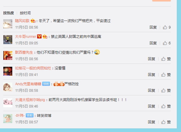Reply to 随风如歌's comment
This screenshot has width=181, height=132.
coord(153,27)
